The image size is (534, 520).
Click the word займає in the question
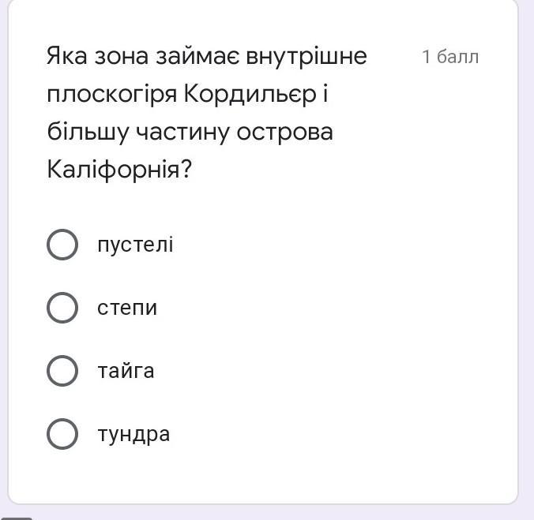click(197, 56)
